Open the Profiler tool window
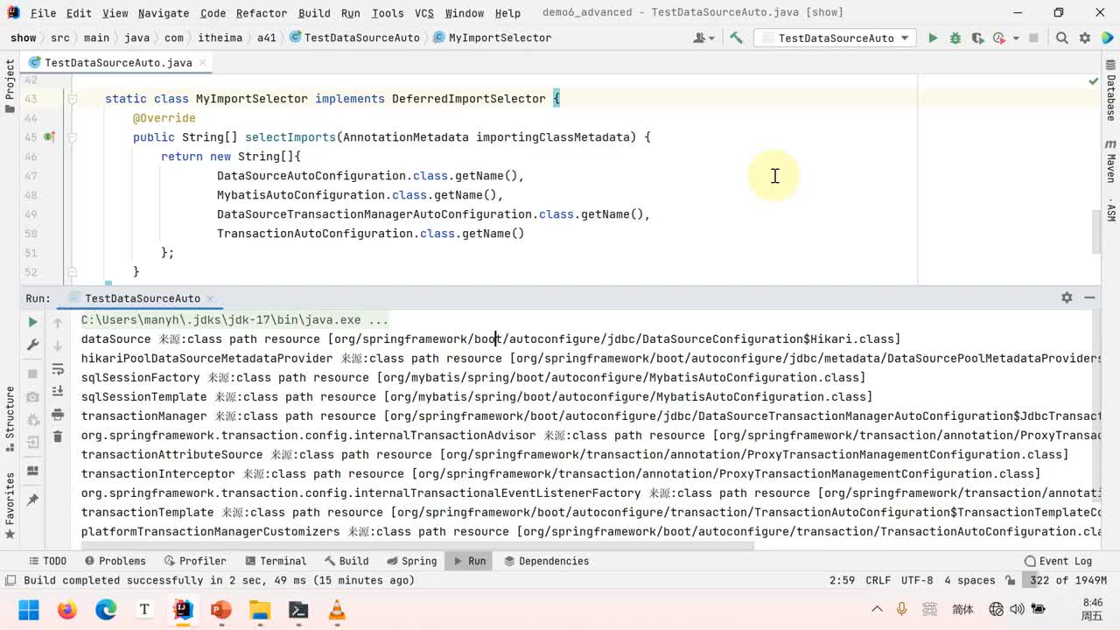Image resolution: width=1120 pixels, height=630 pixels. click(194, 561)
